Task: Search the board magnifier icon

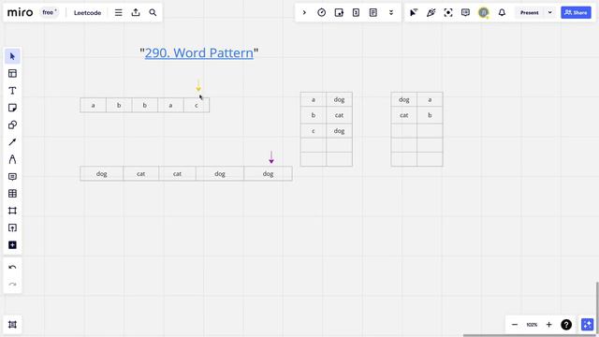Action: click(x=153, y=12)
